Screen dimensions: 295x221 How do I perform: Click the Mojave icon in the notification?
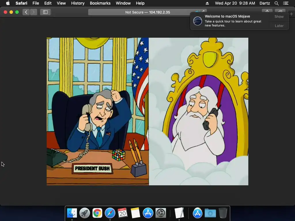click(198, 21)
